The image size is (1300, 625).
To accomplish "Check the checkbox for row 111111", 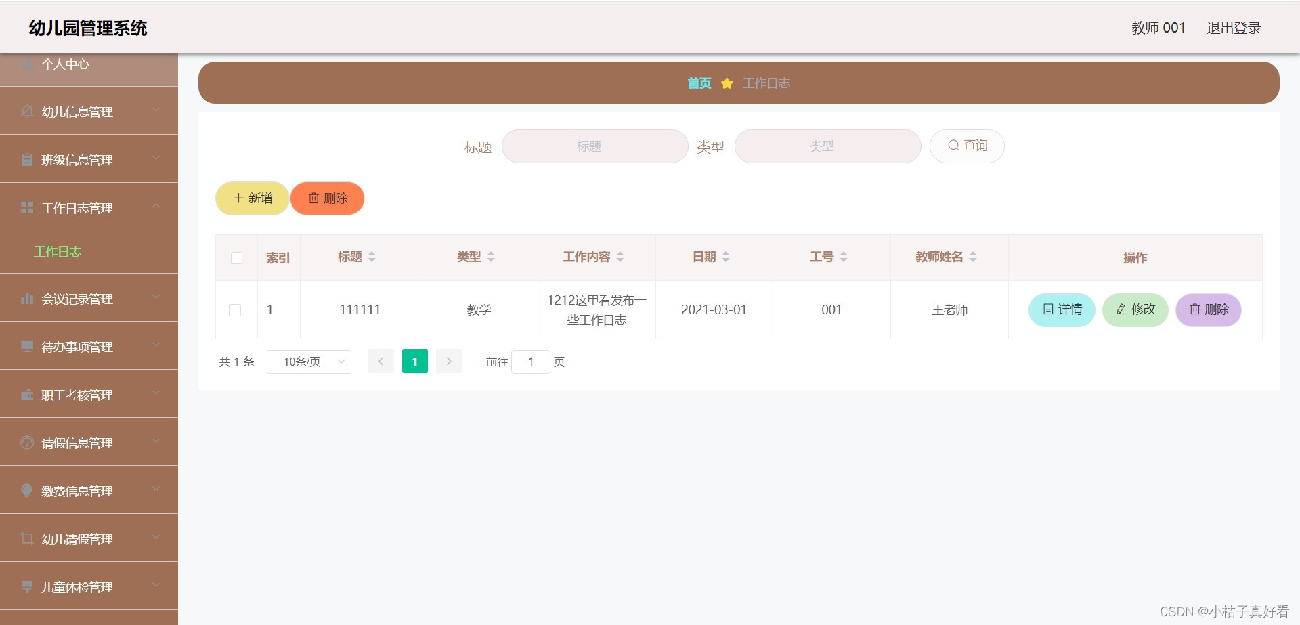I will click(x=235, y=310).
